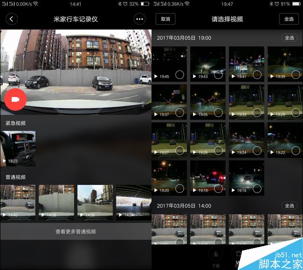Tap the download icon at bottom
The width and height of the screenshot is (303, 270).
(216, 254)
